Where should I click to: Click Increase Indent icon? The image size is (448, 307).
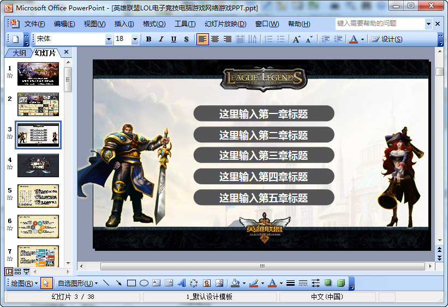pos(338,39)
